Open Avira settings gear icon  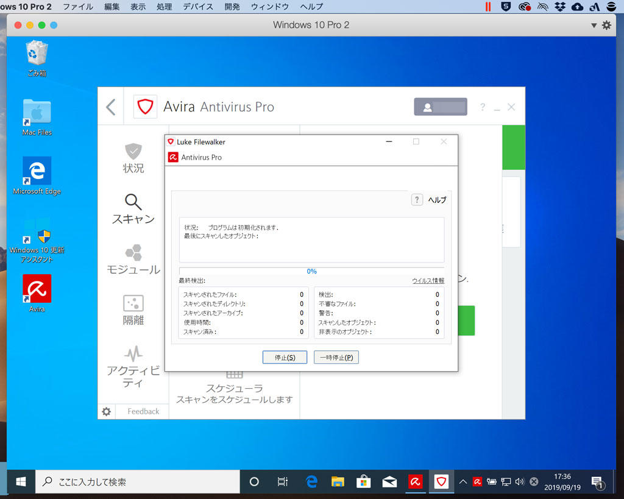(x=106, y=411)
